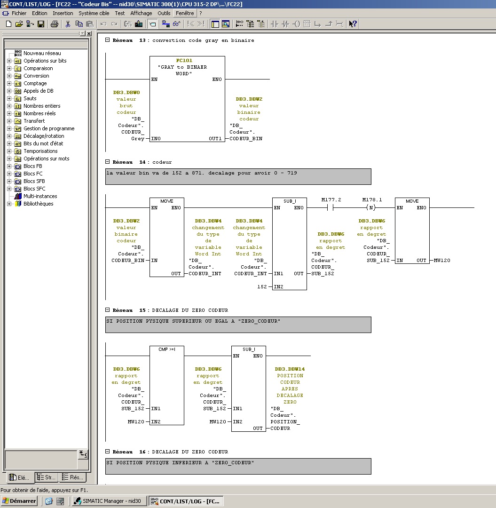496x508 pixels.
Task: Click the monitor (glasses) toolbar icon
Action: coord(177,24)
